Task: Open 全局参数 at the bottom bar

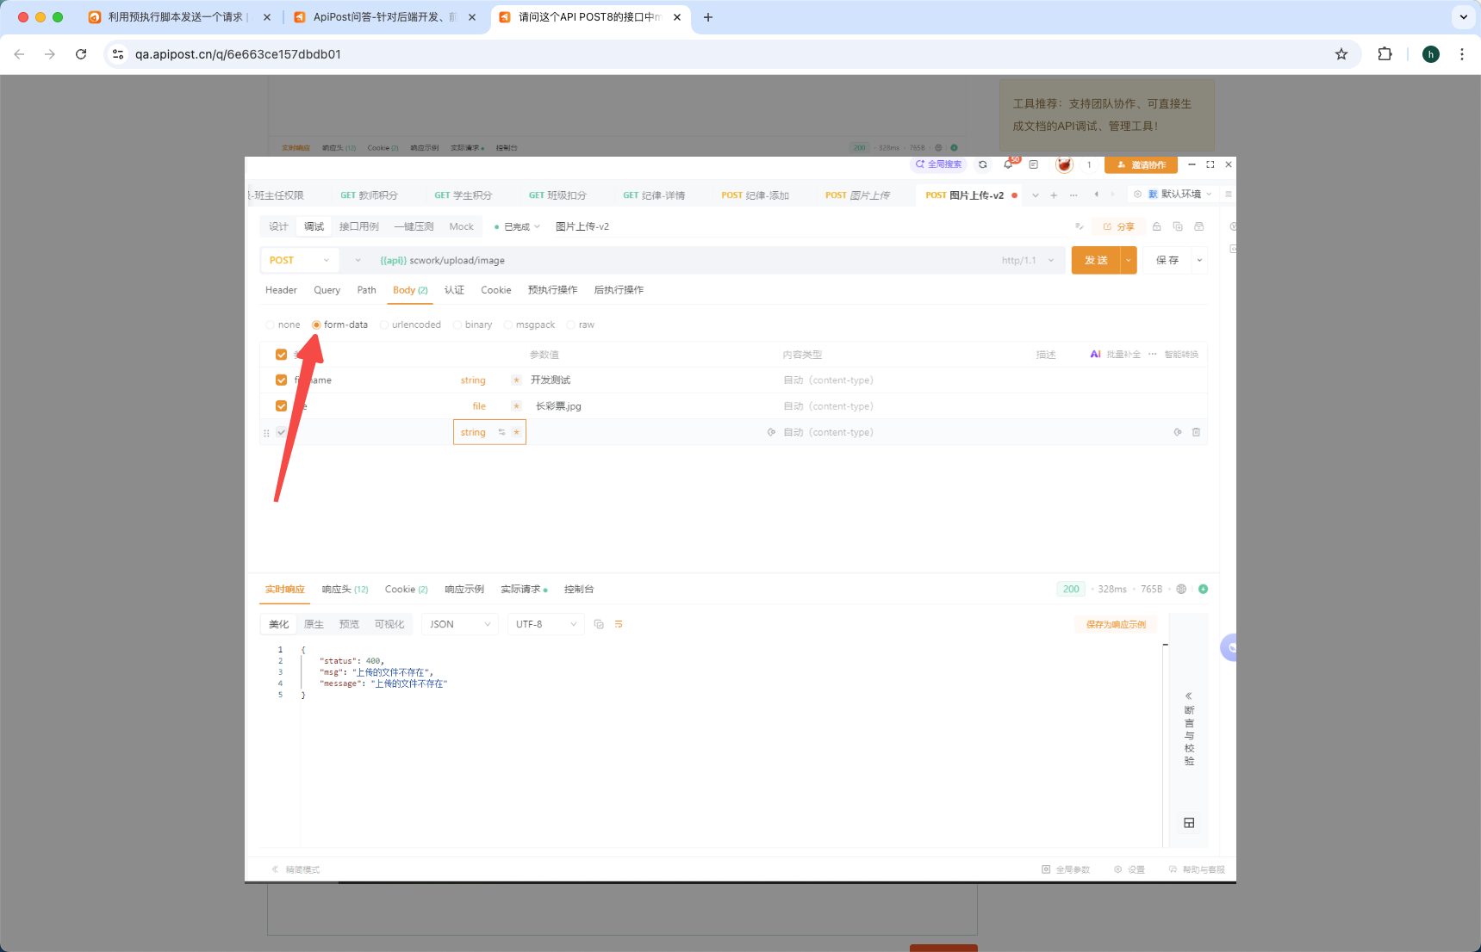Action: click(1067, 869)
